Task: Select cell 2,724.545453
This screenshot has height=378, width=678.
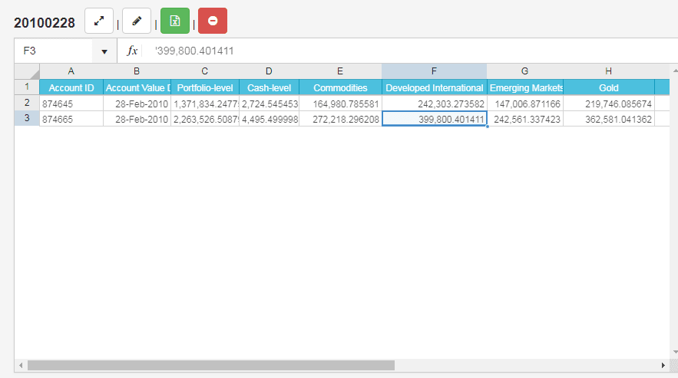Action: (x=269, y=104)
